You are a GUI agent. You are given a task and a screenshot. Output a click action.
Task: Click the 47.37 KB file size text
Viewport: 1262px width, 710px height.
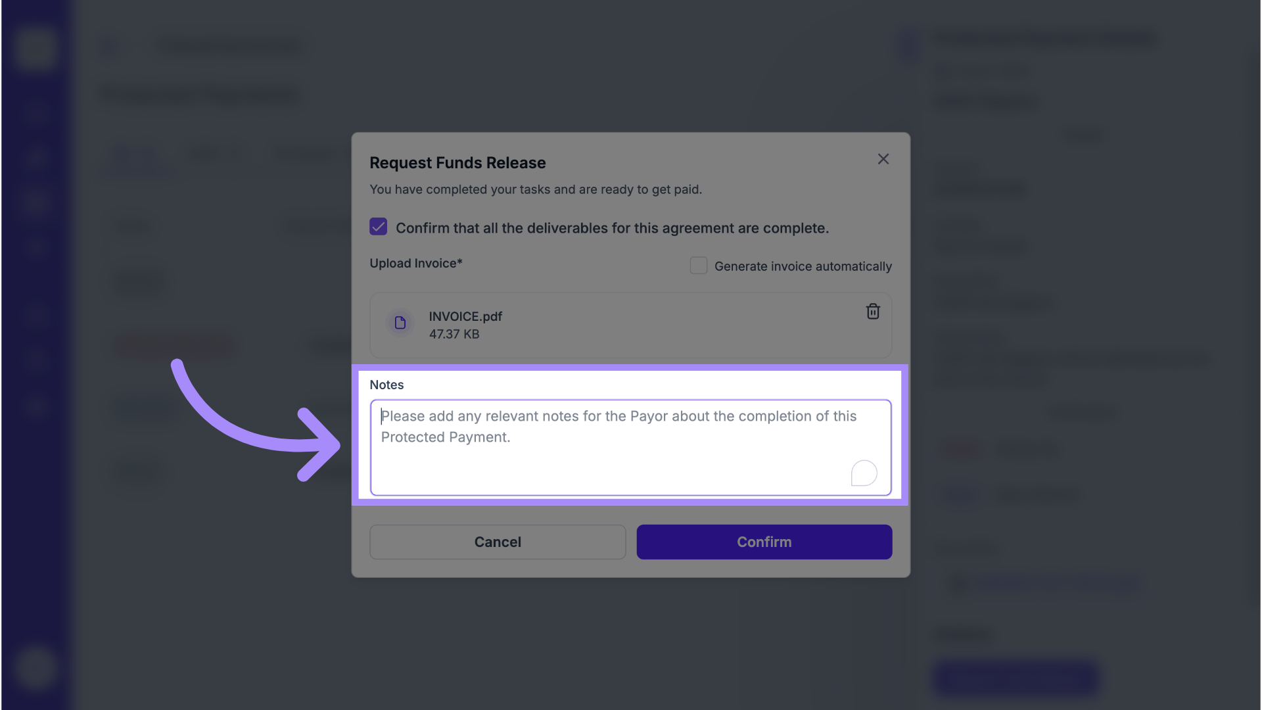point(454,334)
